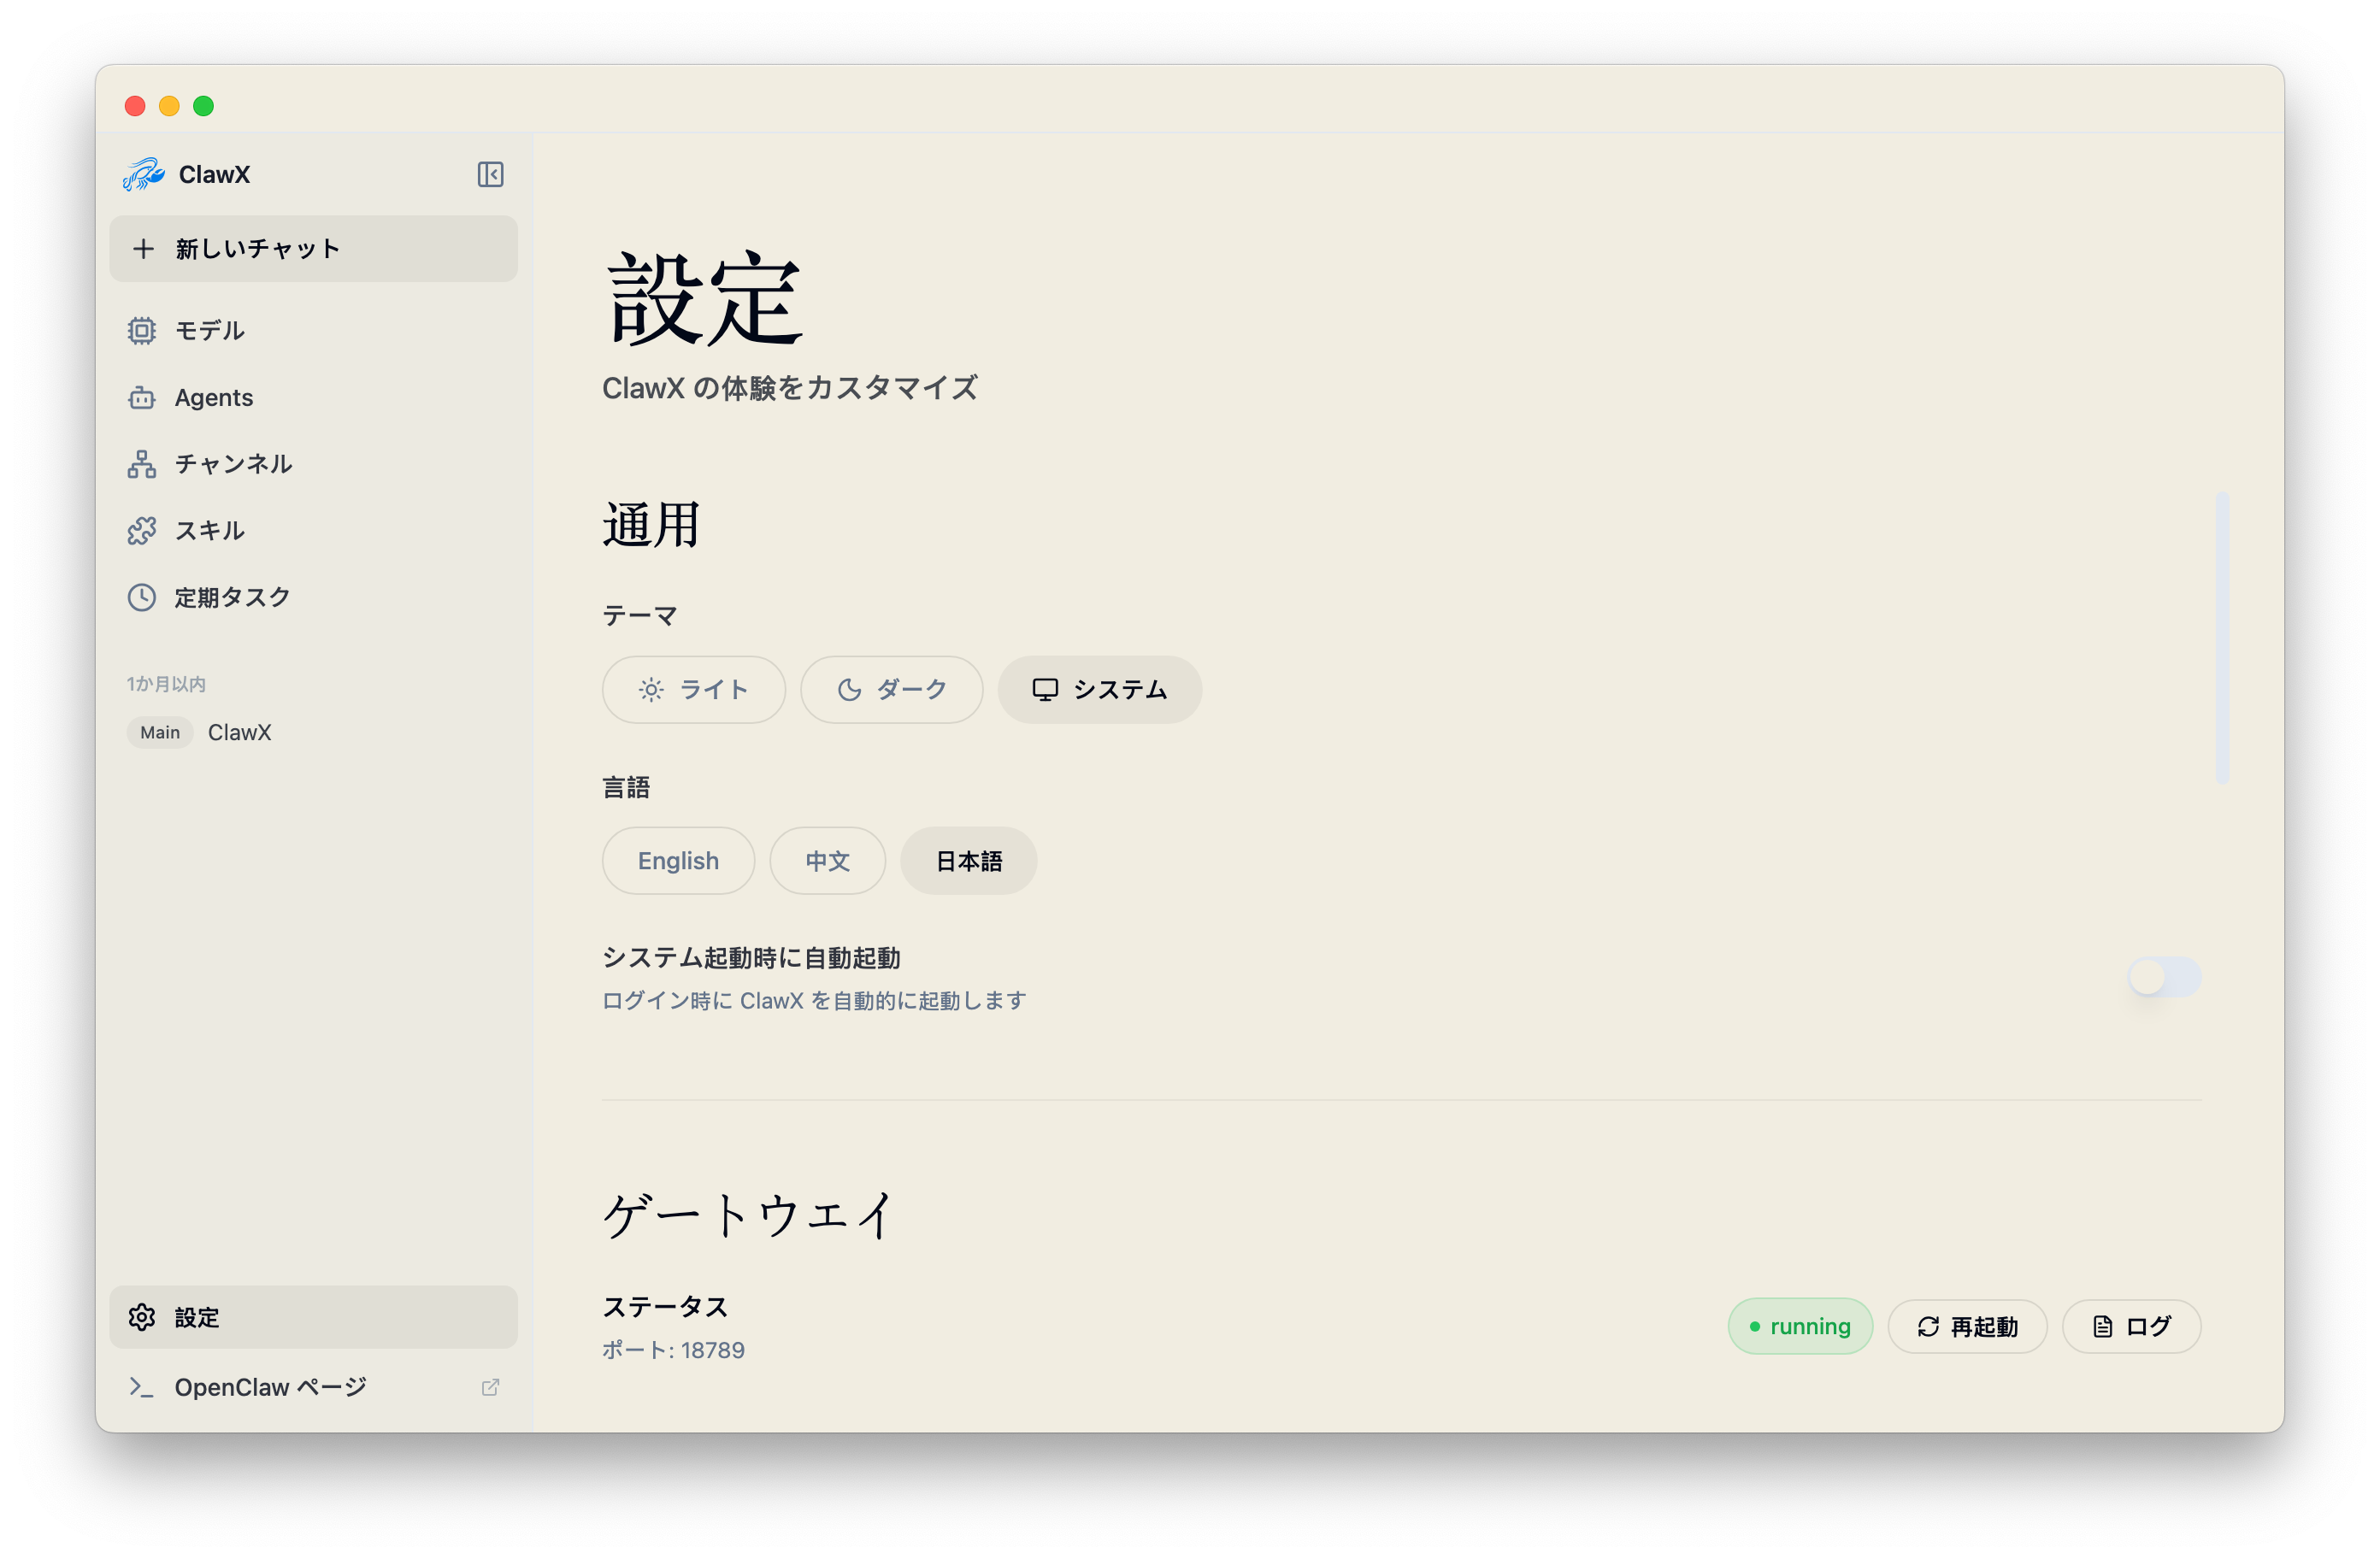Select the ライト theme option
This screenshot has width=2380, height=1559.
point(693,690)
